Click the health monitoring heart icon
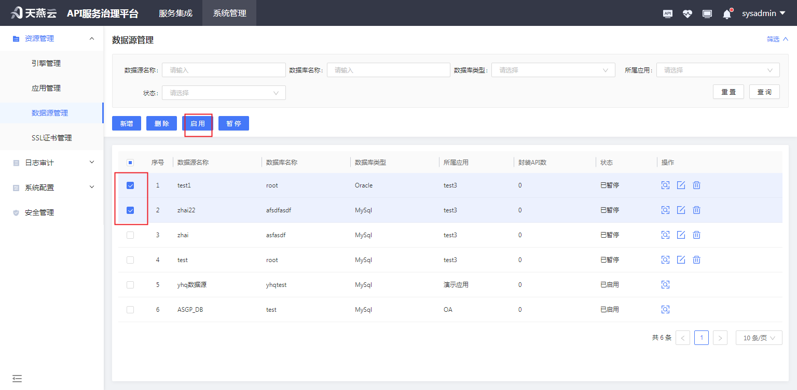The height and width of the screenshot is (390, 797). (x=687, y=13)
